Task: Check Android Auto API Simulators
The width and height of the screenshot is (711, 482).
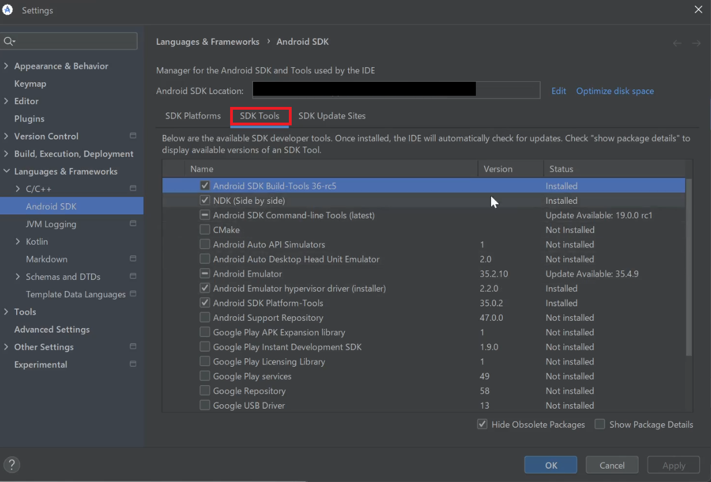Action: (205, 244)
